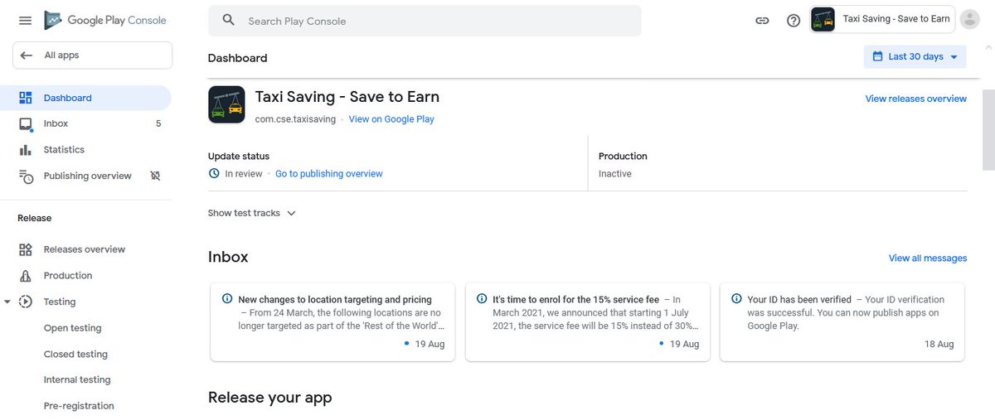Image resolution: width=995 pixels, height=420 pixels.
Task: Select Releases overview in sidebar
Action: (84, 249)
